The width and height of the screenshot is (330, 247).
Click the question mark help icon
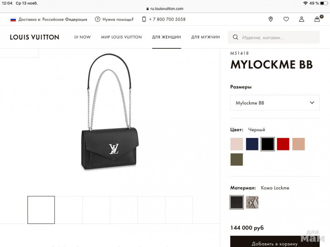pos(98,19)
